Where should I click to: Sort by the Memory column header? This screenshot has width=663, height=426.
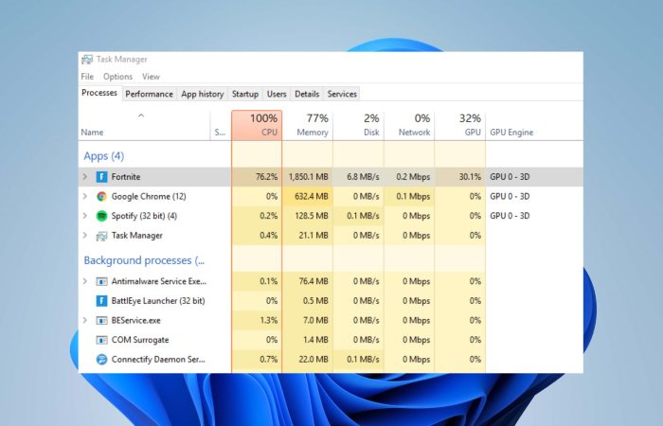click(x=308, y=125)
